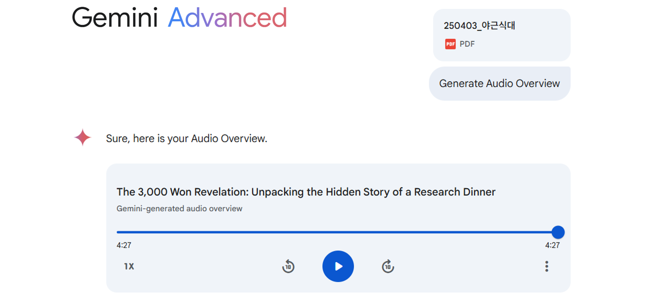Image resolution: width=647 pixels, height=303 pixels.
Task: Click the word Advanced in the header
Action: [x=228, y=18]
